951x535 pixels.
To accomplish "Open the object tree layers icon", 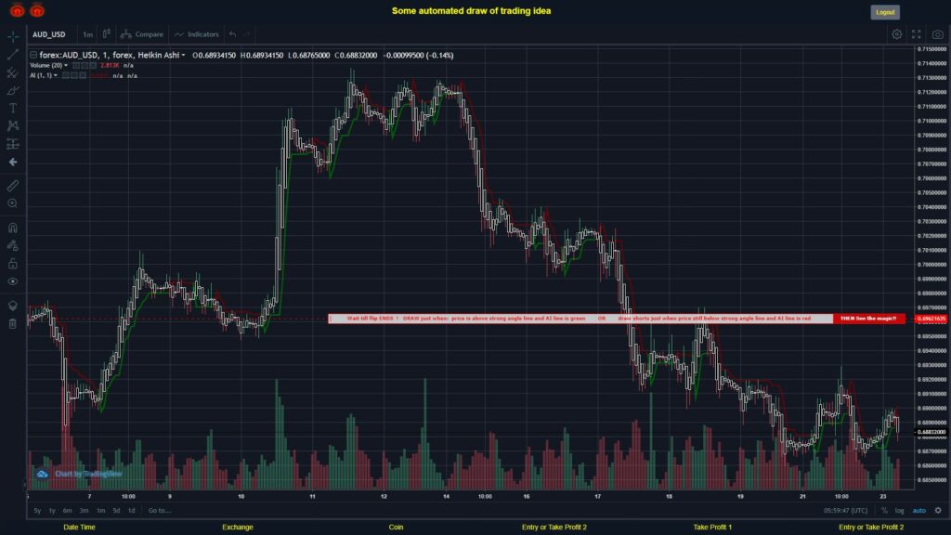I will click(13, 306).
